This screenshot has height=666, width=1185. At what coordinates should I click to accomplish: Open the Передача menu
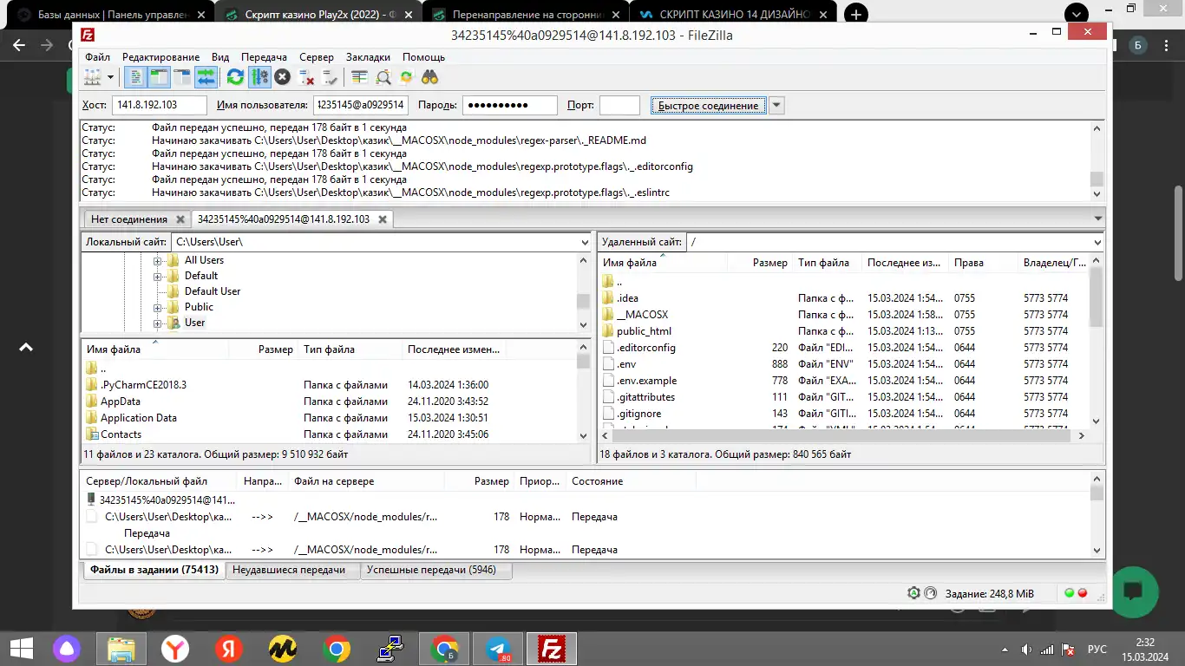click(264, 56)
